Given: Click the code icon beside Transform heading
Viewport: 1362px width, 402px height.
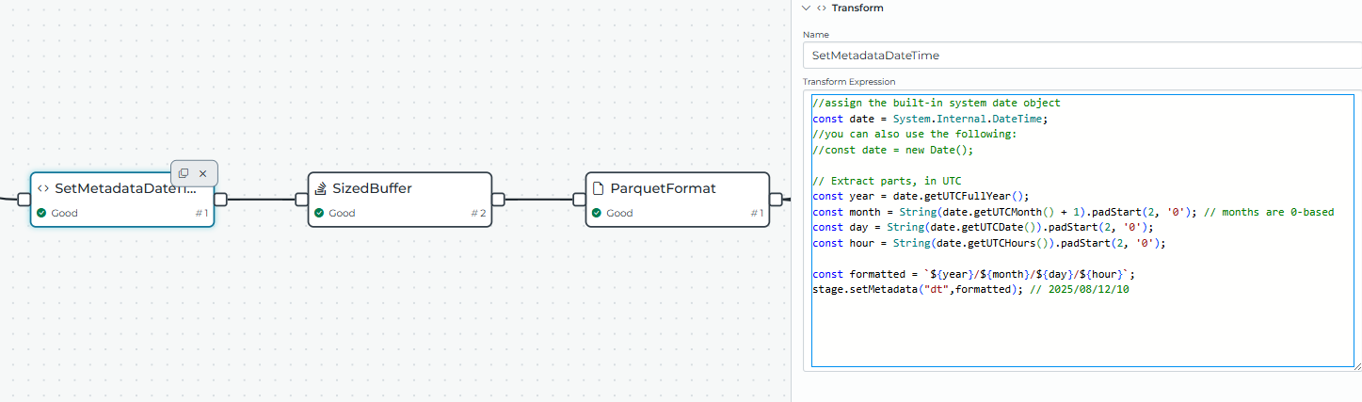Looking at the screenshot, I should click(822, 8).
